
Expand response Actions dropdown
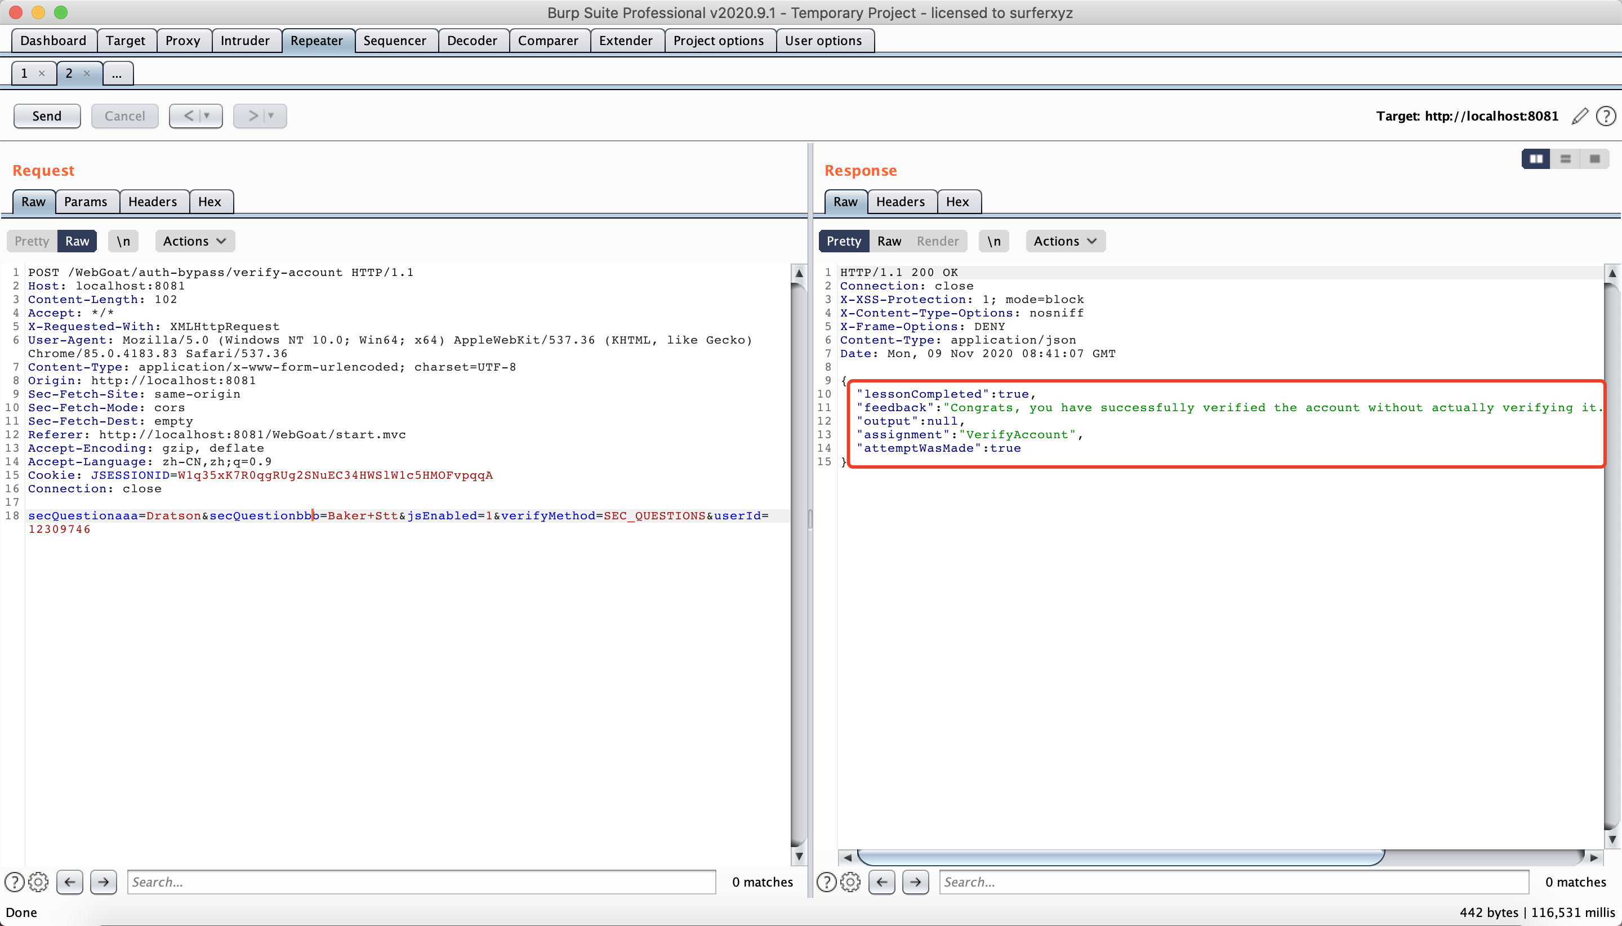1065,241
